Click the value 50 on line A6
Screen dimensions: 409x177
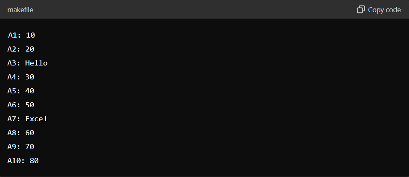point(30,105)
